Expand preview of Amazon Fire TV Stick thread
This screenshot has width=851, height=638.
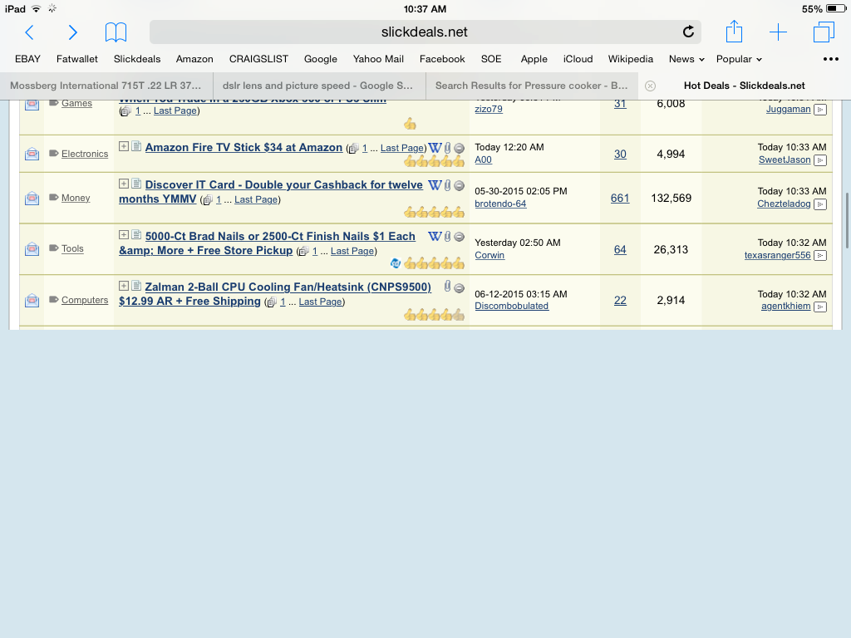tap(124, 146)
